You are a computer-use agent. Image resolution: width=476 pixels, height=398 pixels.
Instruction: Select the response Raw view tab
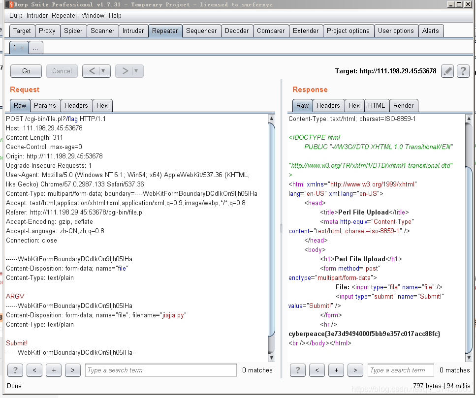tap(303, 106)
